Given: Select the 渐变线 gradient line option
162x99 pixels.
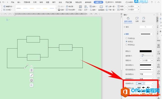Looking at the screenshot, I should [130, 45].
